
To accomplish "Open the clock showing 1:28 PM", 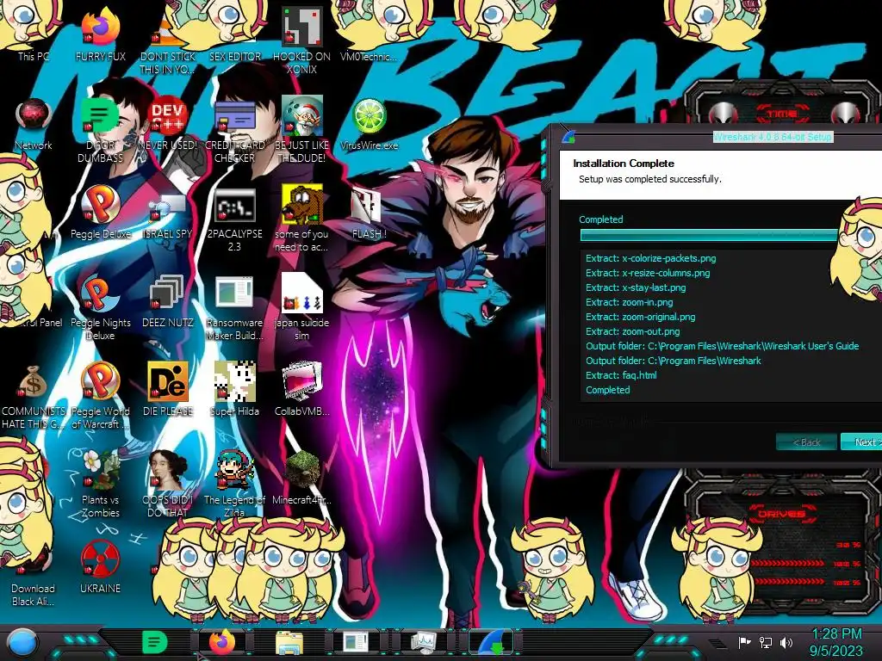I will pyautogui.click(x=835, y=642).
